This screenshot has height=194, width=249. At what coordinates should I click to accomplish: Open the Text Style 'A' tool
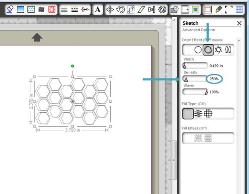98,10
